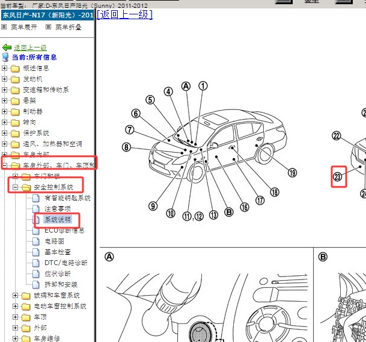Collapse the 安全控制系统 tree node
The width and height of the screenshot is (366, 342).
click(15, 187)
